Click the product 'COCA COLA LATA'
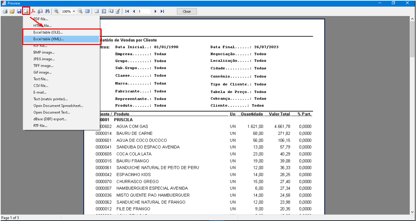417x221 pixels. [134, 154]
